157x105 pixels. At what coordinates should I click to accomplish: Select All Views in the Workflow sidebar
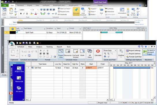(x=19, y=89)
